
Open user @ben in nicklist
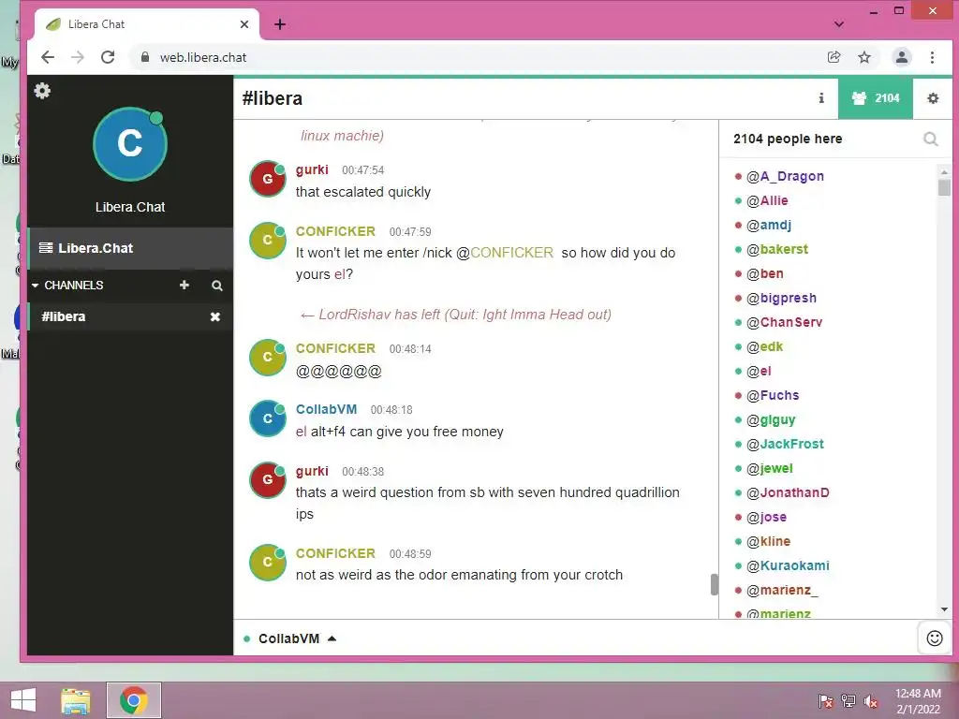764,274
